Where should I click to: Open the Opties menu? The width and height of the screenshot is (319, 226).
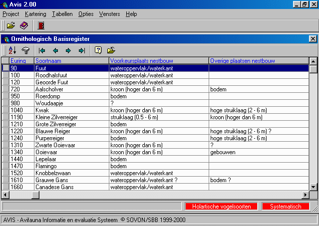(86, 14)
